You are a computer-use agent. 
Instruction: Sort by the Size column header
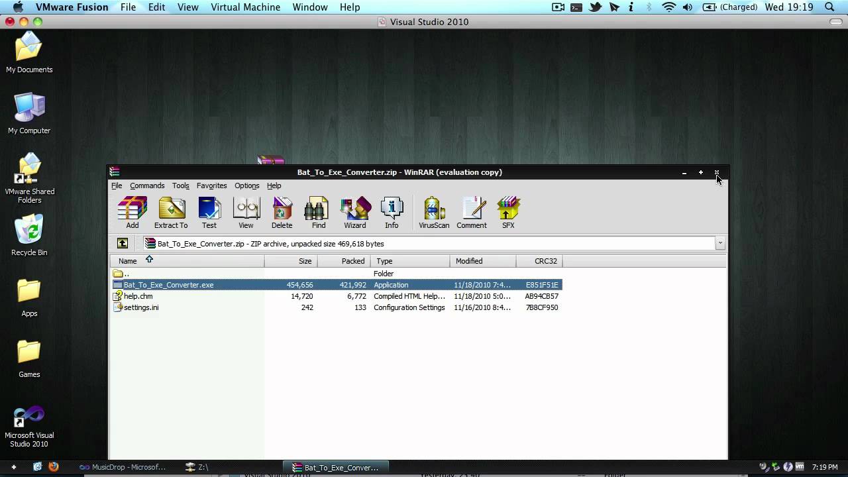point(291,261)
